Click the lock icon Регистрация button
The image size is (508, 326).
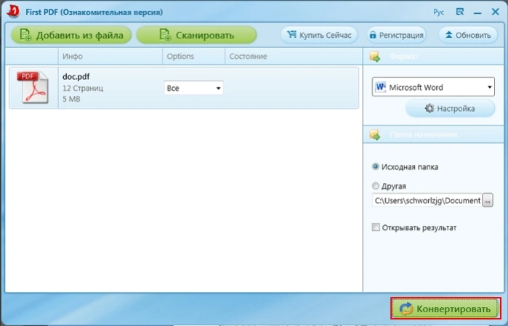397,35
